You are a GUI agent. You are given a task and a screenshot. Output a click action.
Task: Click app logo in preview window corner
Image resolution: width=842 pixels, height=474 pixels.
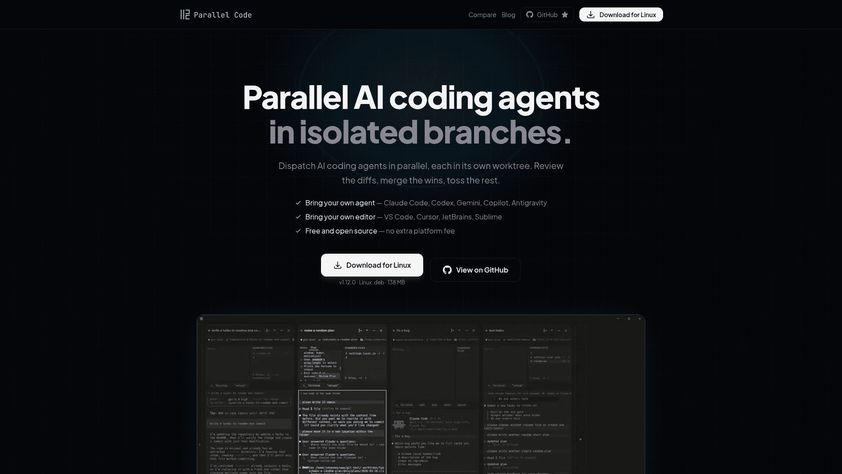[x=201, y=319]
